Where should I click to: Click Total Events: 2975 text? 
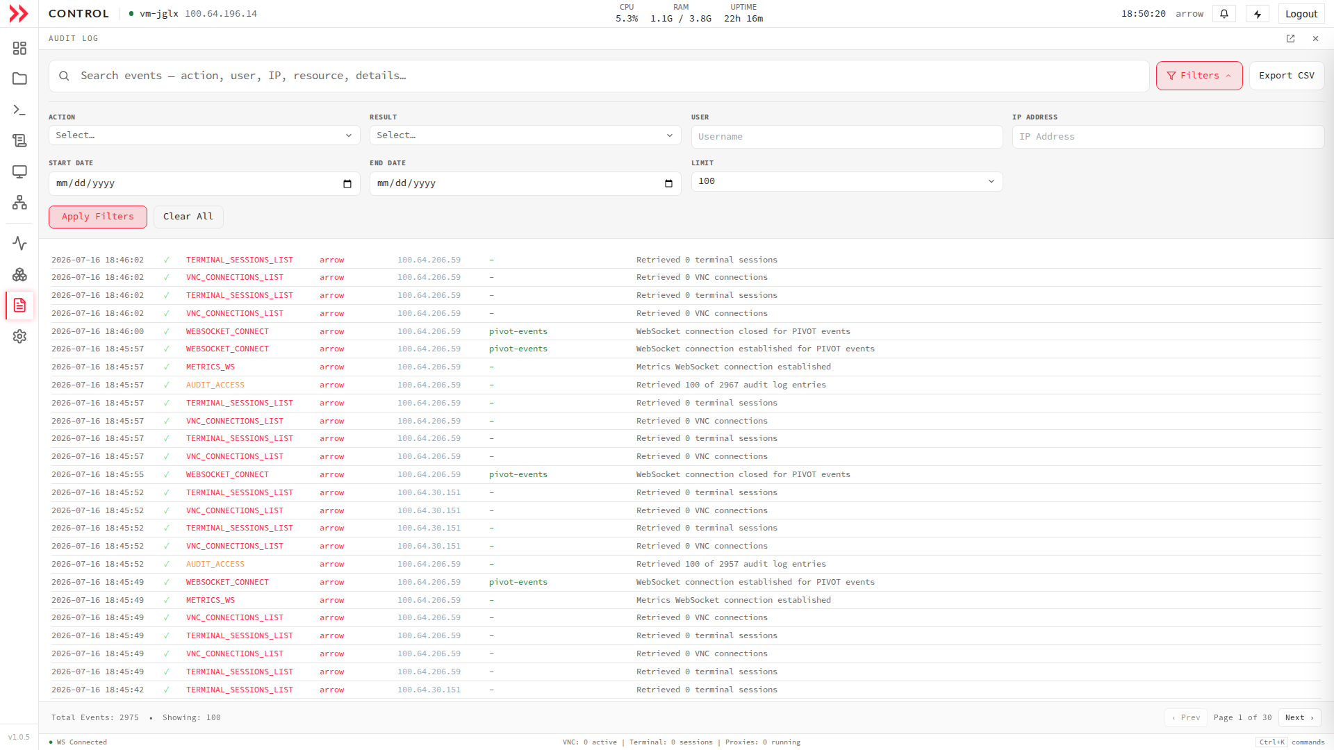[95, 717]
